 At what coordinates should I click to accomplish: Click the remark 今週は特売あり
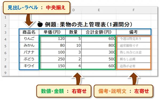click(131, 39)
